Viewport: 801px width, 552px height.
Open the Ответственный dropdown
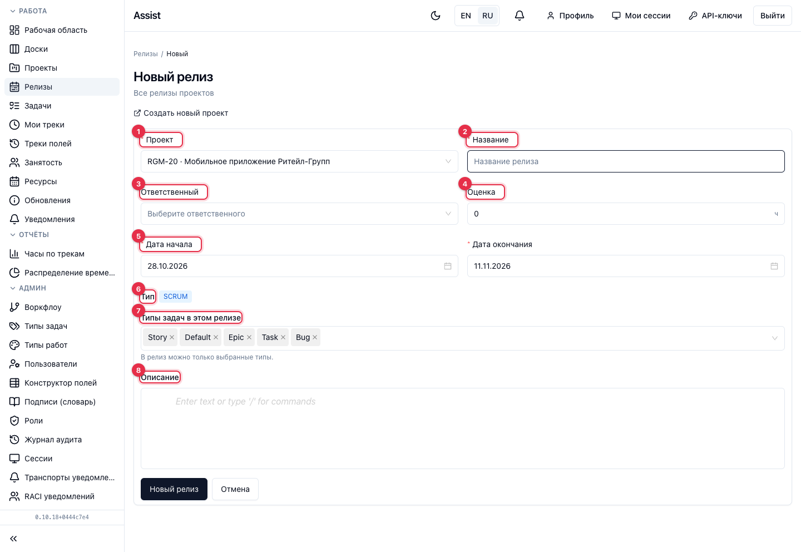(x=299, y=214)
